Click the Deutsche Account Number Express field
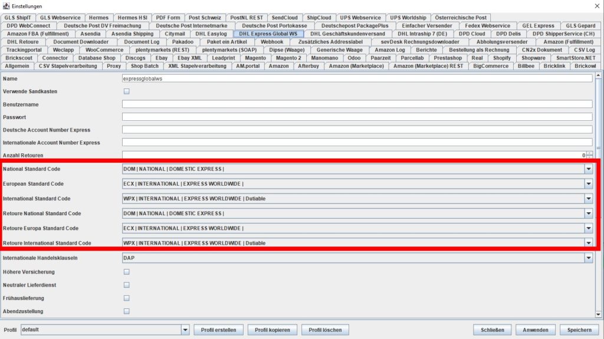Image resolution: width=604 pixels, height=339 pixels. (x=357, y=130)
